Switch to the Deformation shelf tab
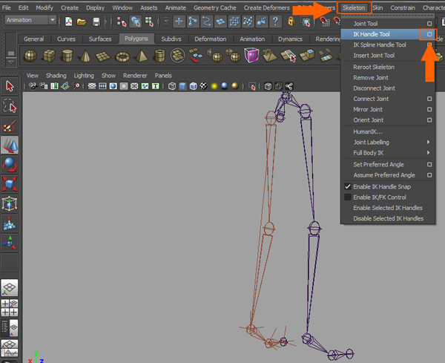 211,39
